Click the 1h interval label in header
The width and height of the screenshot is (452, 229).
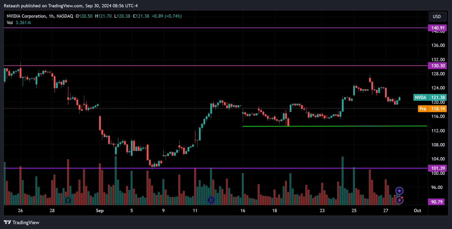point(51,16)
